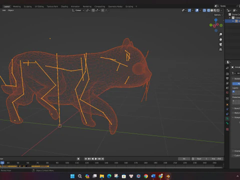Select material preview shading

[215, 10]
